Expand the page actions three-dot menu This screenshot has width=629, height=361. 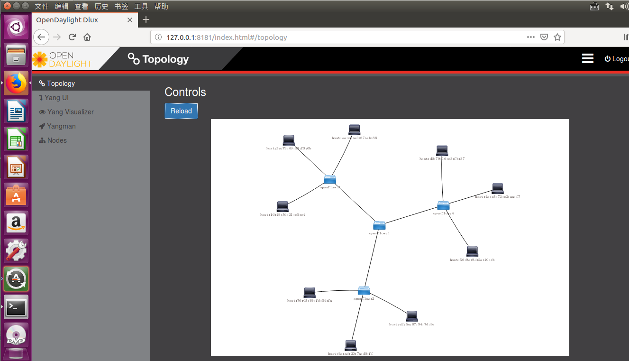click(x=531, y=37)
